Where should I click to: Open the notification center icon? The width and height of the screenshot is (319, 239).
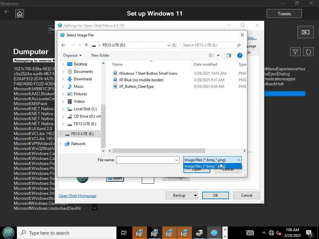tap(309, 233)
